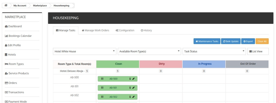Click edit pencil icon on AB-501 card
Viewport: 276px width, 103px height.
(133, 88)
